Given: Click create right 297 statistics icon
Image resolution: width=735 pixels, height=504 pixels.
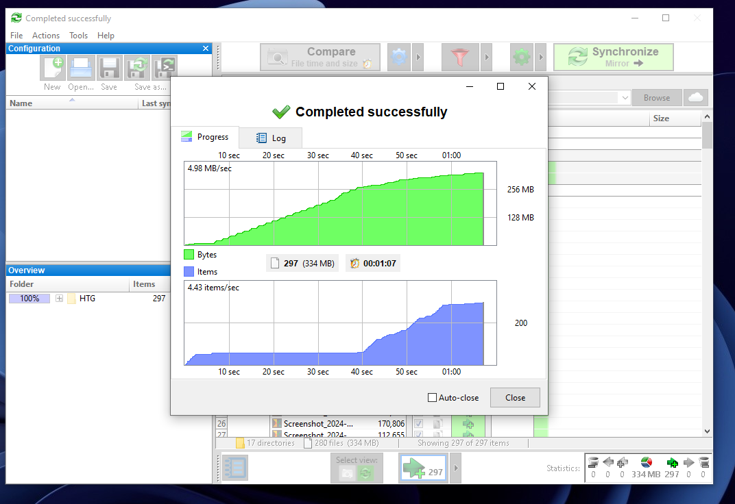Looking at the screenshot, I should tap(672, 462).
